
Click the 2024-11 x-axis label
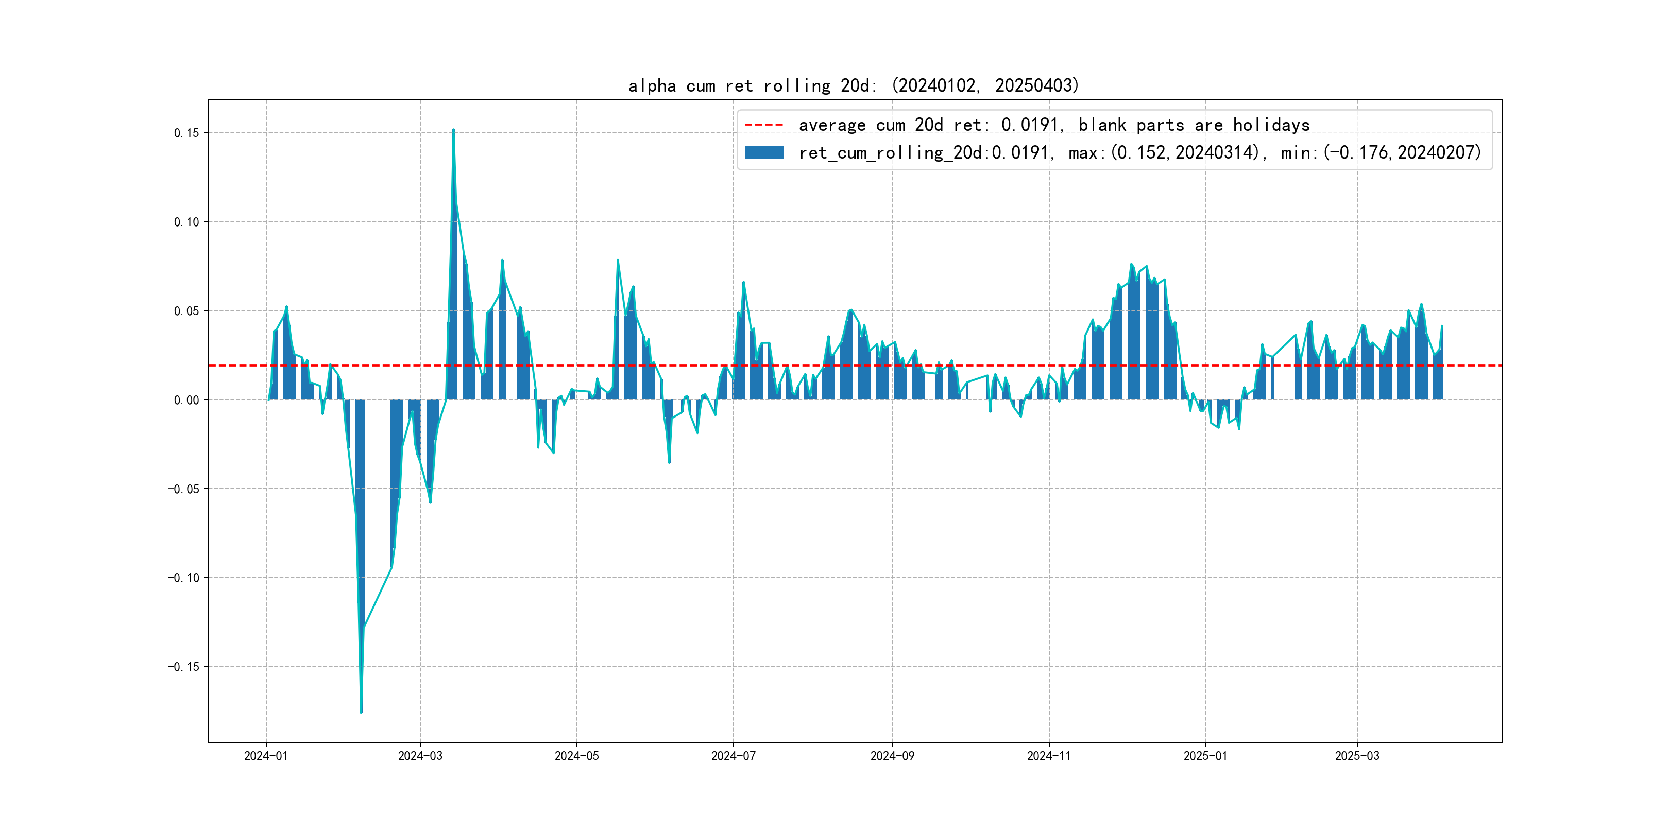tap(1049, 756)
